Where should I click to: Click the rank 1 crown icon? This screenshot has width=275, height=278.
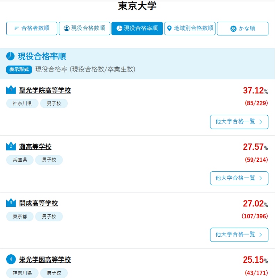(x=11, y=90)
